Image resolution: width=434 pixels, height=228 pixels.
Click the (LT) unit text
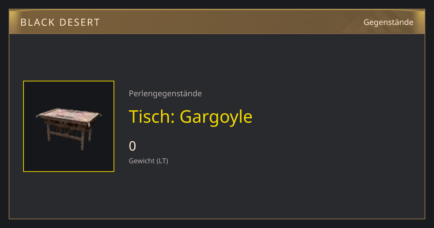(x=162, y=161)
